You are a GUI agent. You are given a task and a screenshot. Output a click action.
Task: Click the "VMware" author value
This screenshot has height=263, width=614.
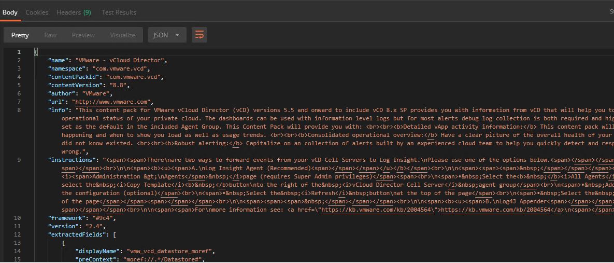click(x=96, y=93)
